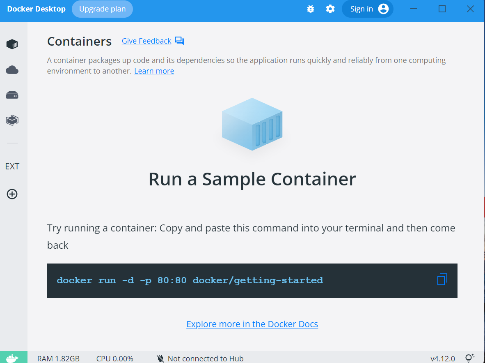
Task: Open the Give Feedback link
Action: pyautogui.click(x=146, y=41)
